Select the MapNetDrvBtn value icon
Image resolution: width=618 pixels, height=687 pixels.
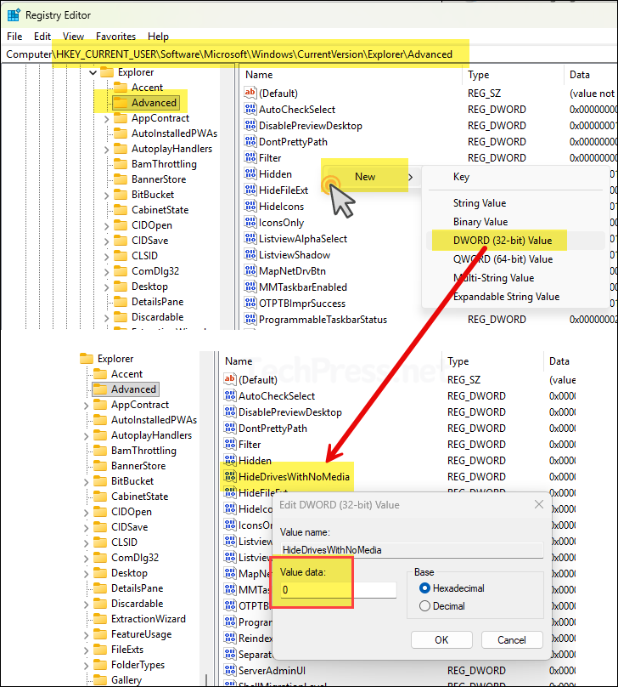pos(250,271)
